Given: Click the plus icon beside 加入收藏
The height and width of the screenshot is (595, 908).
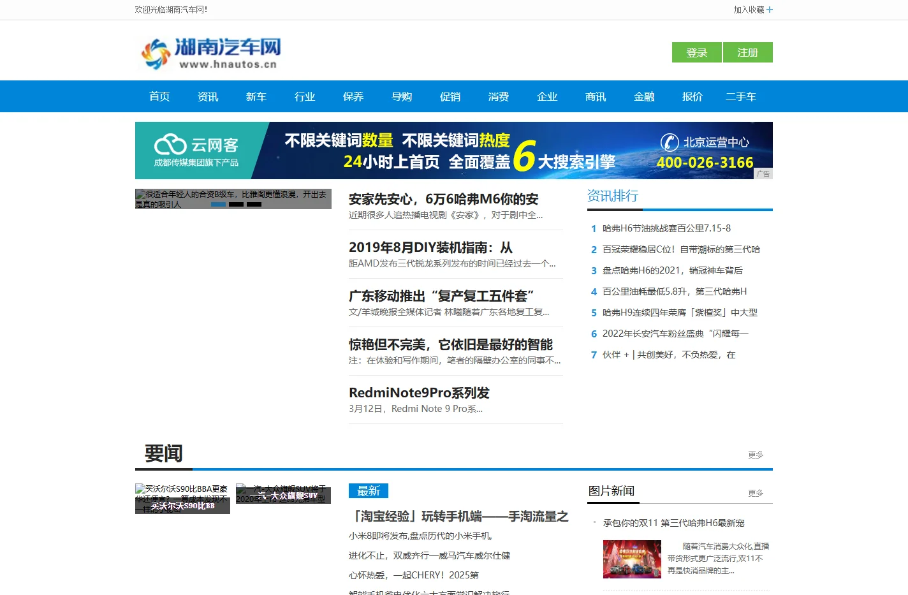Looking at the screenshot, I should click(x=770, y=10).
